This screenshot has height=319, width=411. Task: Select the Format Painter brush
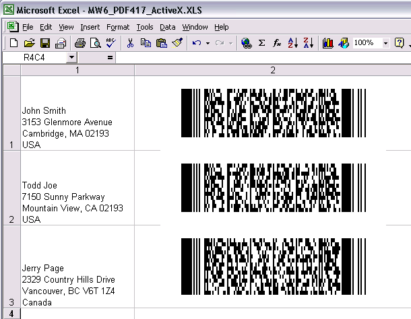[177, 43]
